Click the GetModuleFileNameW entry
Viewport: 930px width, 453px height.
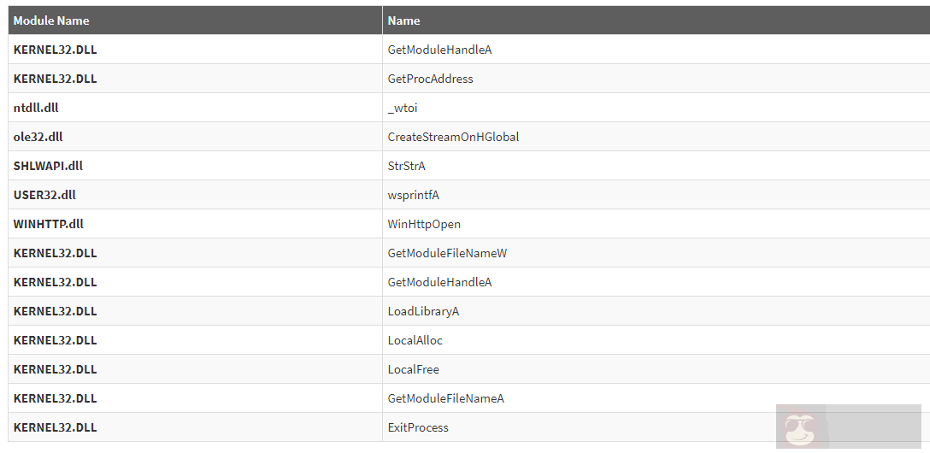pyautogui.click(x=447, y=253)
